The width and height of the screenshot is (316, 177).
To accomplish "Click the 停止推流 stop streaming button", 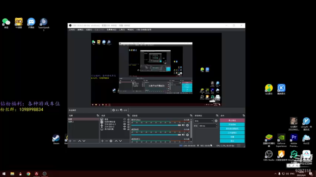I will coord(232,120).
